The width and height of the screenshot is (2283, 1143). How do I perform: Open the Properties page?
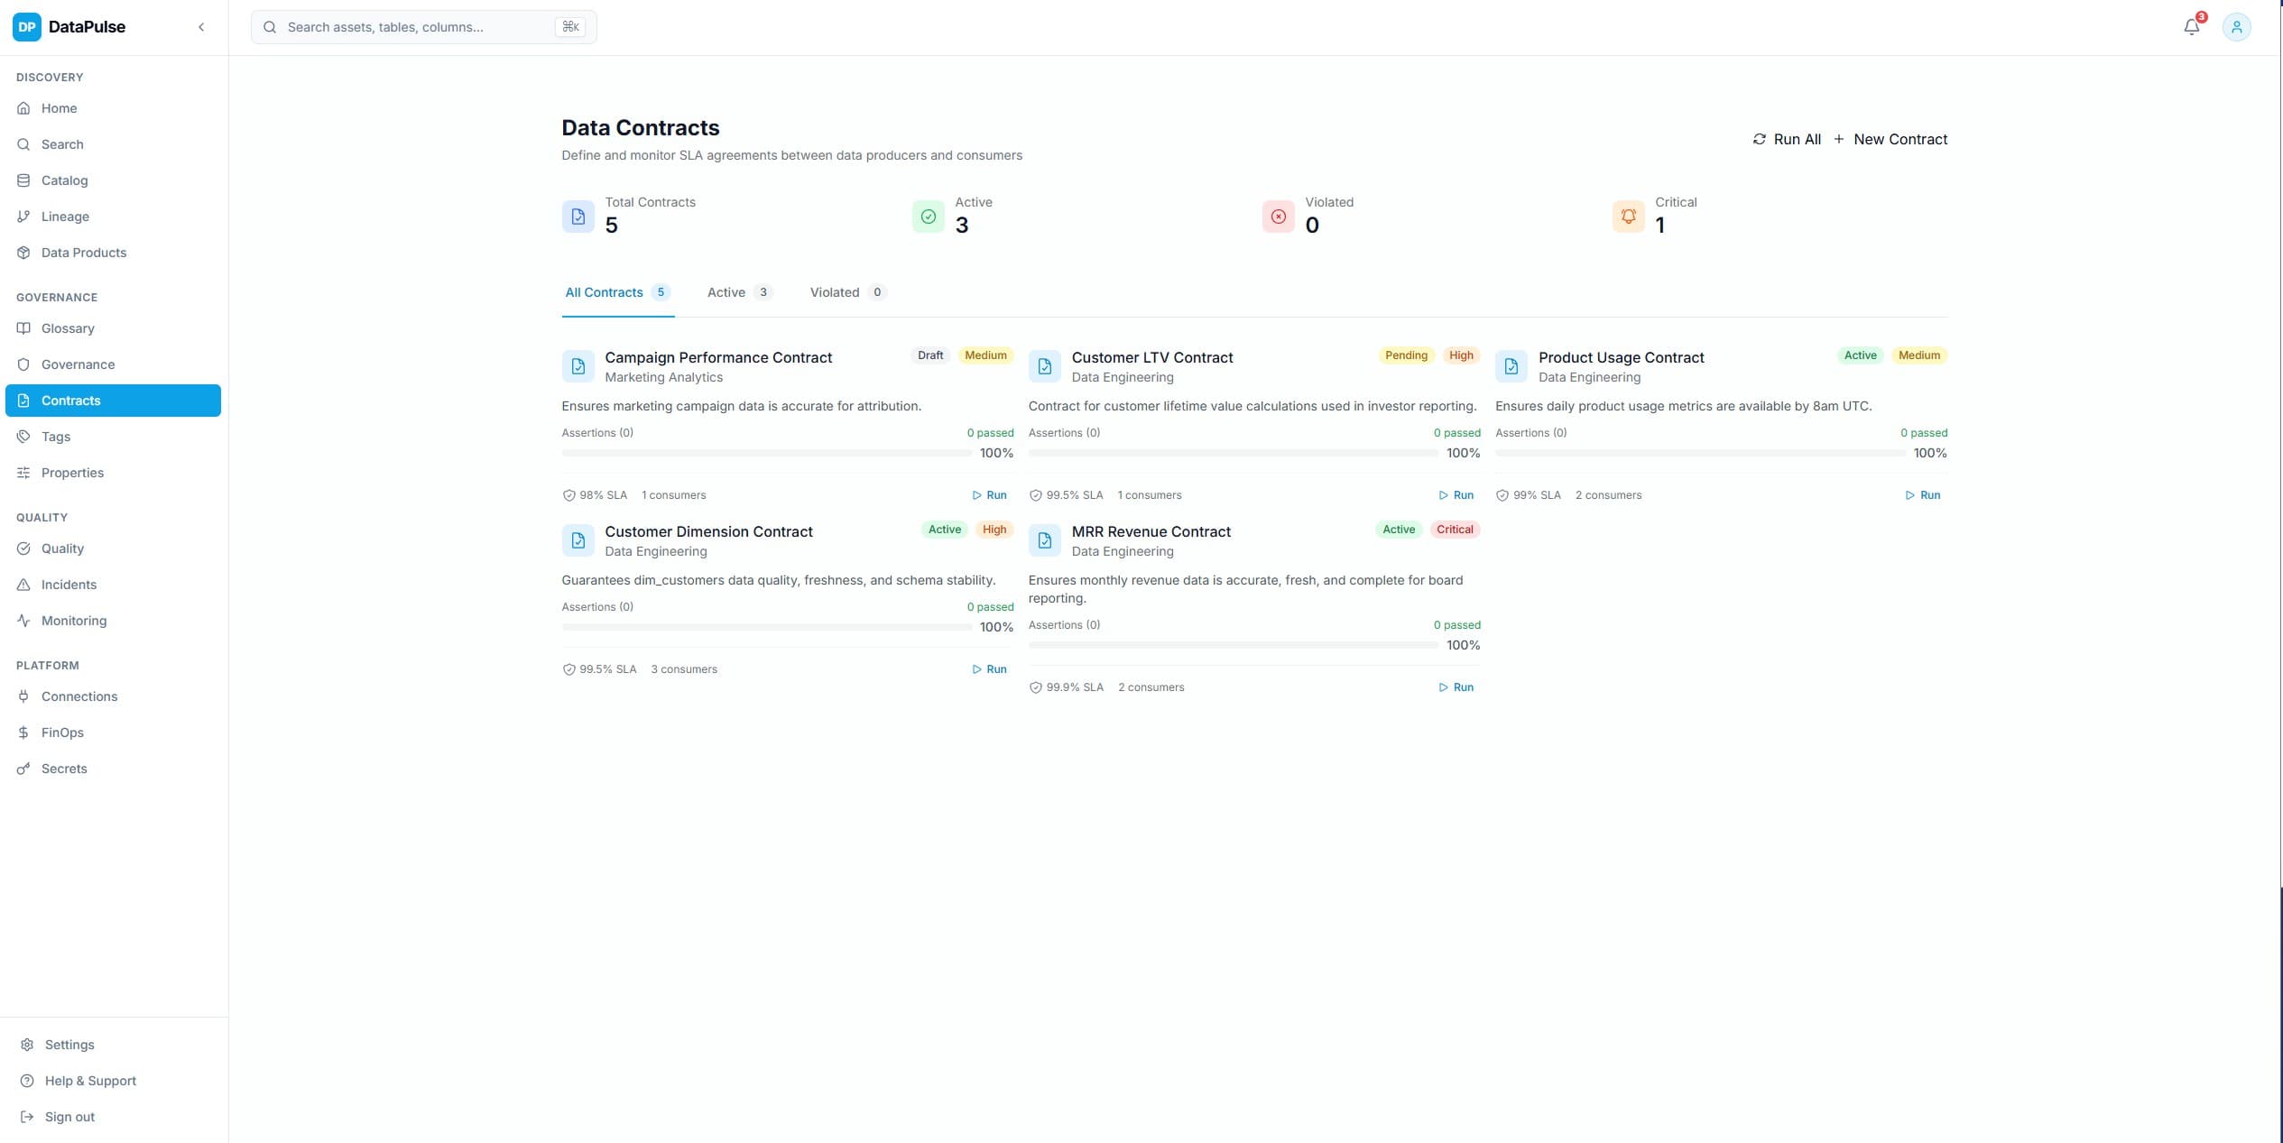coord(73,473)
